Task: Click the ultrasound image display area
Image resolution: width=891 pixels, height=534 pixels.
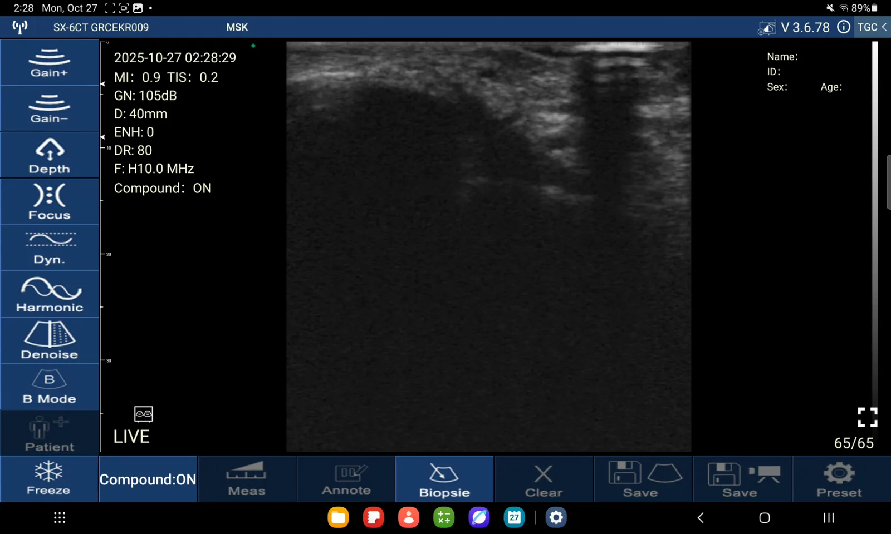Action: point(488,246)
